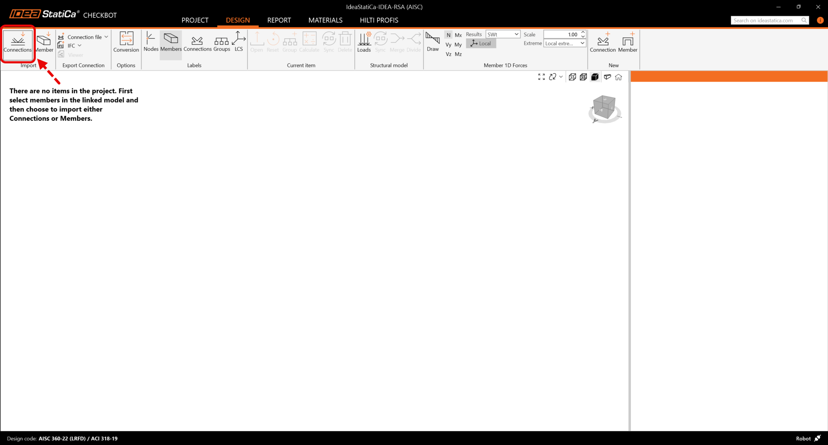Screen dimensions: 828x445
Task: Toggle the Local coordinate system button
Action: tap(481, 44)
